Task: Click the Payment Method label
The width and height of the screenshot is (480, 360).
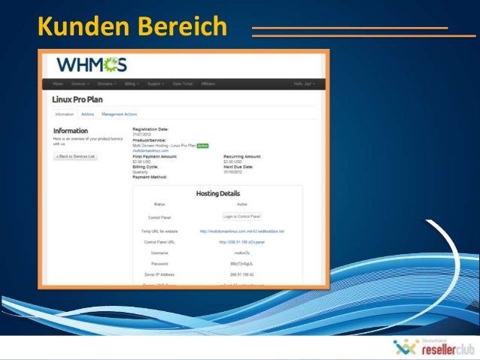Action: [x=150, y=177]
